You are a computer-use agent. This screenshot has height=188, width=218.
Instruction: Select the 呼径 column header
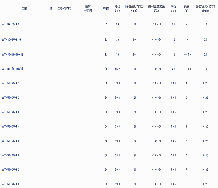tap(106, 9)
